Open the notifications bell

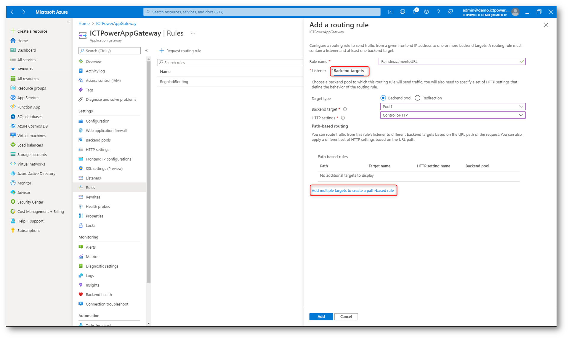[415, 12]
